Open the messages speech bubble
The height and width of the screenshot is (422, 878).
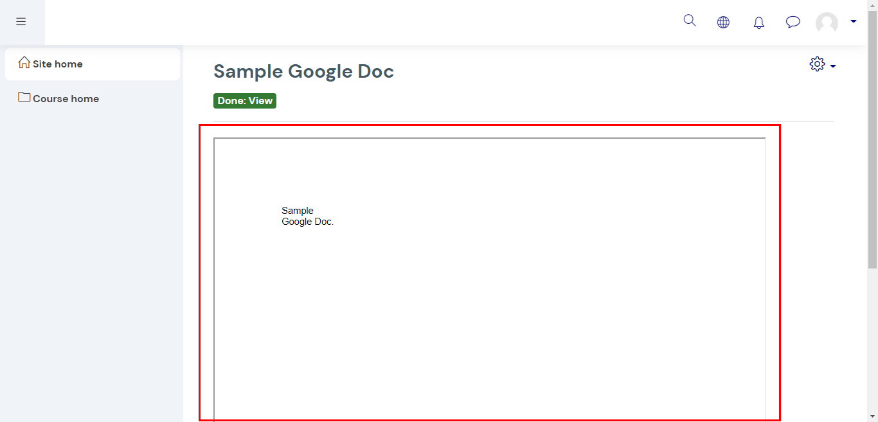(793, 22)
